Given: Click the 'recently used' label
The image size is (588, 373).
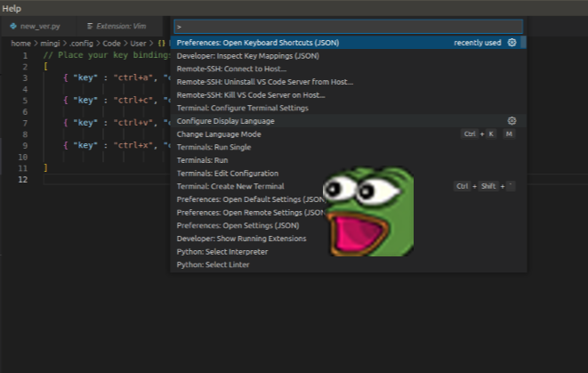Looking at the screenshot, I should [478, 43].
